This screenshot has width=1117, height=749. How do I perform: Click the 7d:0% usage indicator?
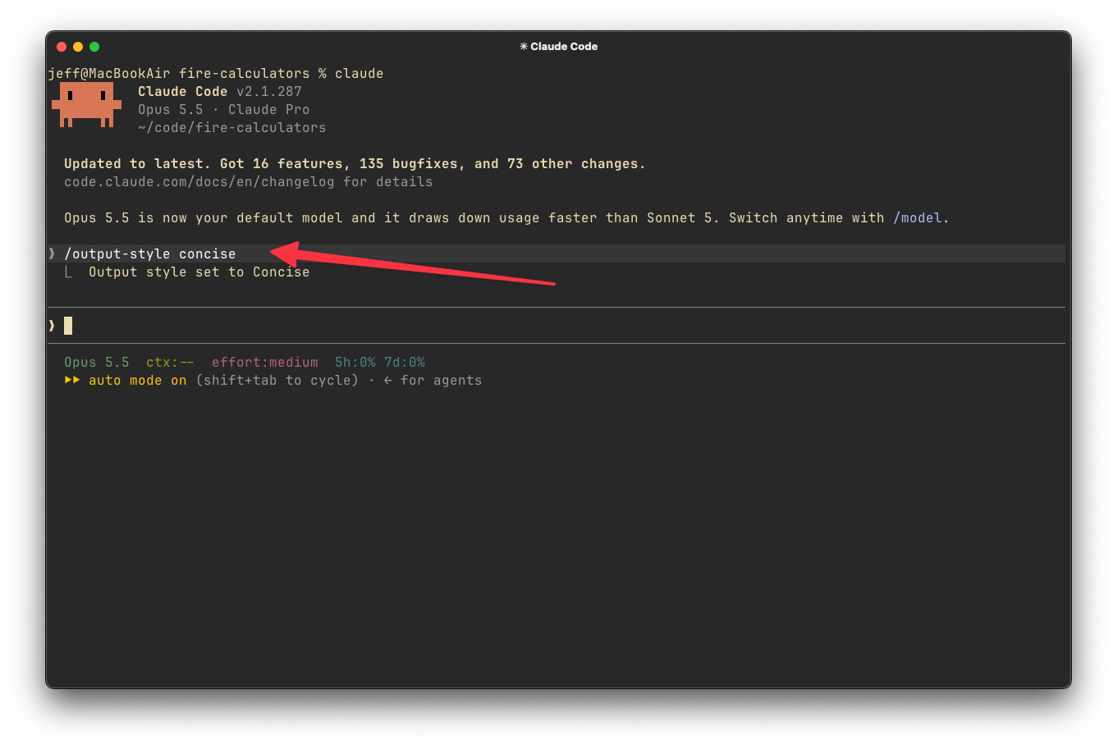pyautogui.click(x=405, y=363)
